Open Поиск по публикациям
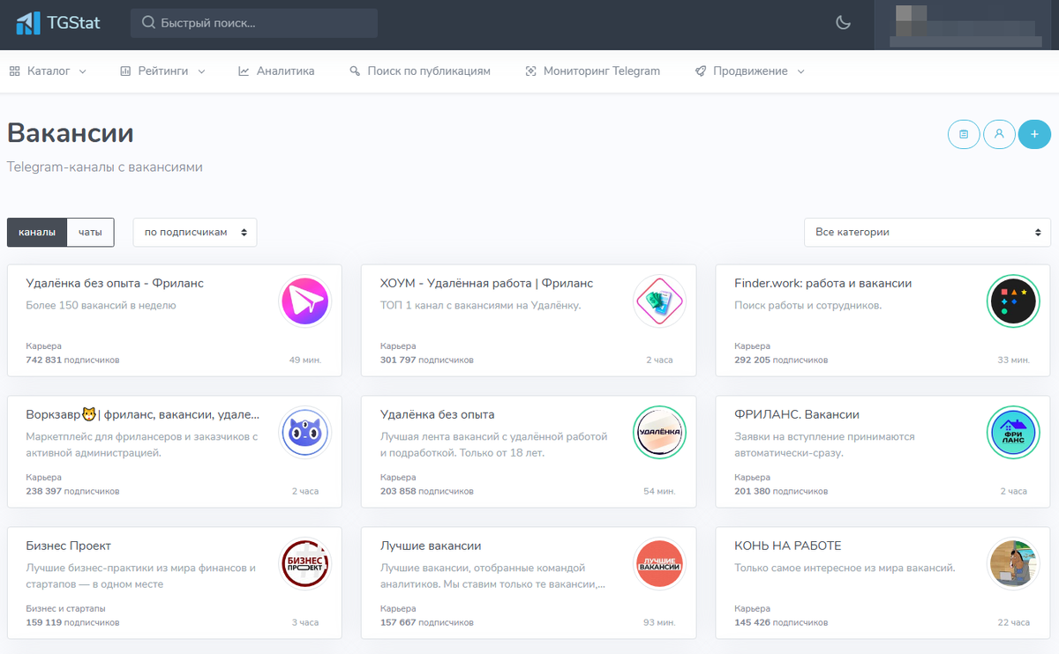1059x654 pixels. coord(419,71)
